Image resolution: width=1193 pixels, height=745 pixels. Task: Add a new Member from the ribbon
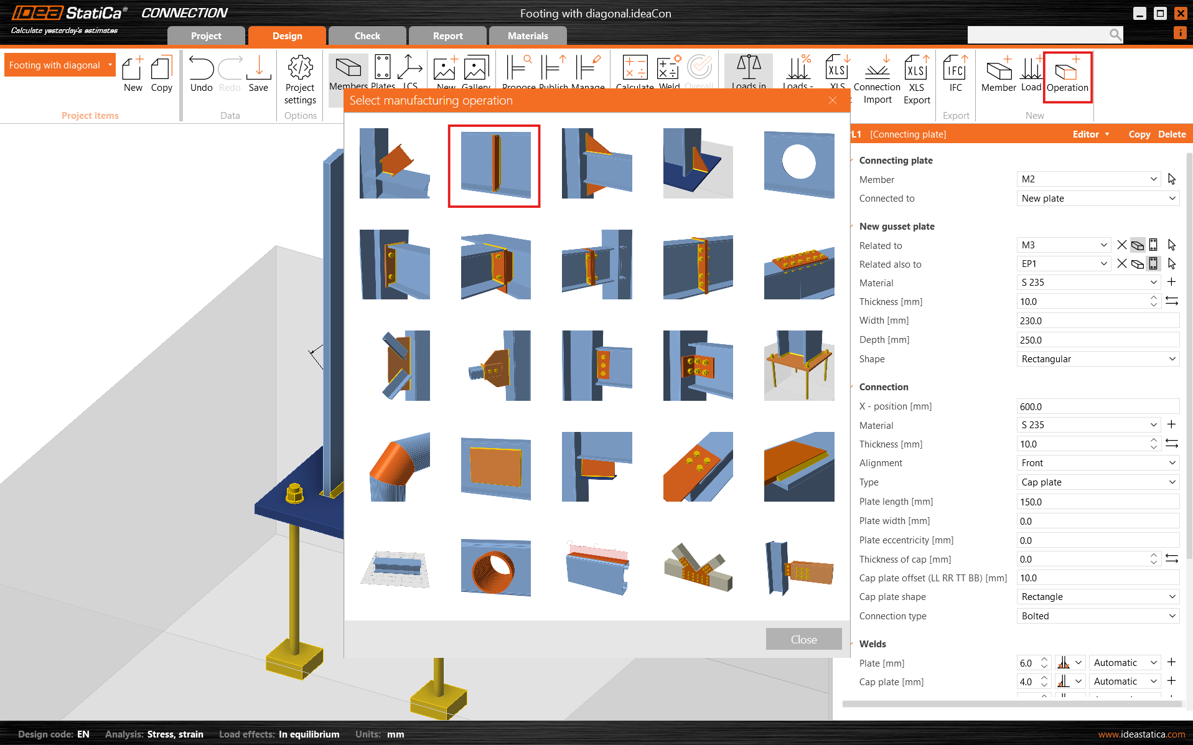coord(998,76)
